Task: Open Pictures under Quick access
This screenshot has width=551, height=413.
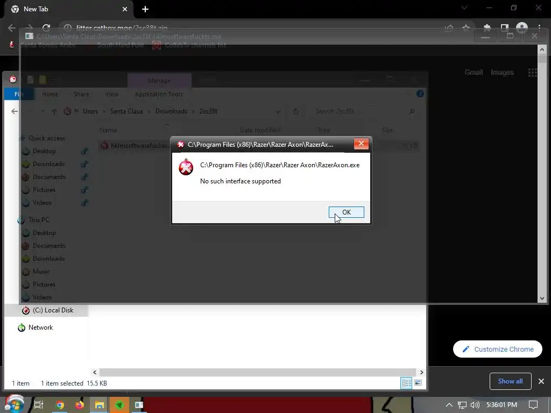Action: pyautogui.click(x=44, y=190)
